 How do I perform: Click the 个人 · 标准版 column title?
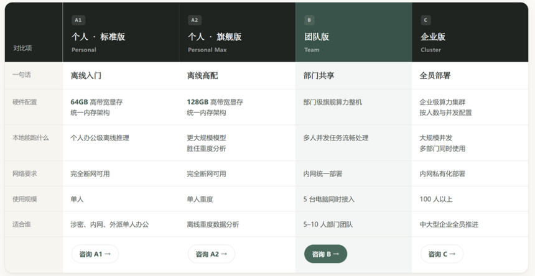click(x=98, y=37)
